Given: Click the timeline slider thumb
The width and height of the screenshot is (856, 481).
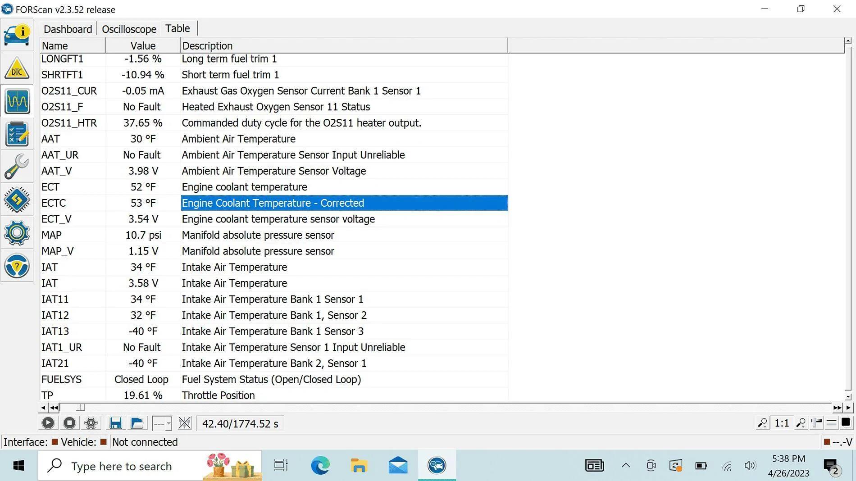Looking at the screenshot, I should 81,408.
